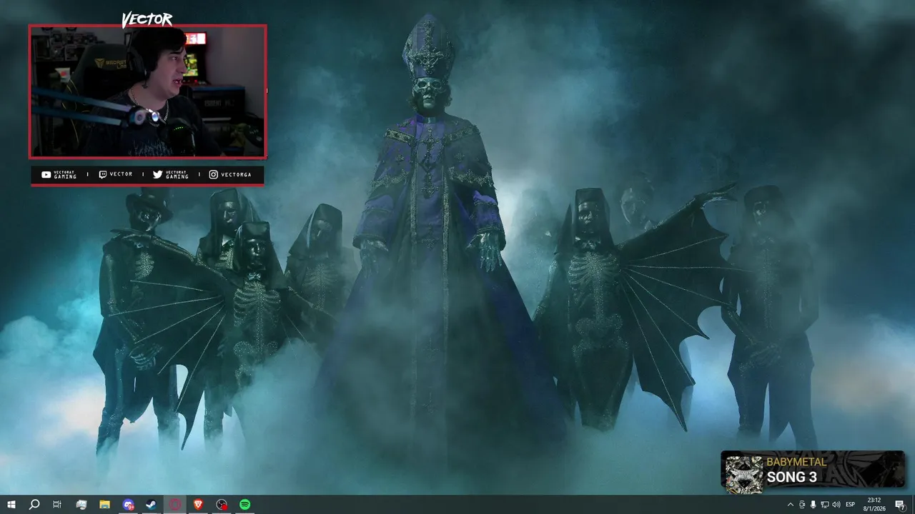Open Brave browser from taskbar
The image size is (915, 514).
click(x=198, y=505)
